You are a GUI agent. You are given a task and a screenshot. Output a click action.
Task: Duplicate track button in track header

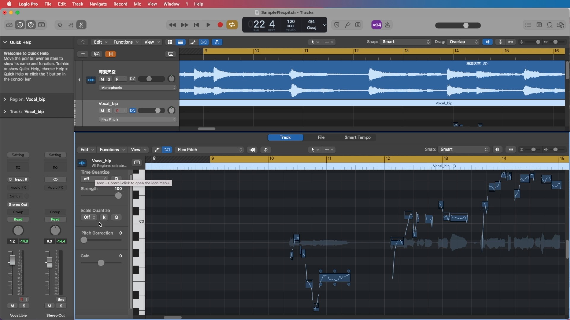coord(97,54)
